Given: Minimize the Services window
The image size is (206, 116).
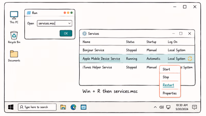Looking at the screenshot, I should (174, 34).
